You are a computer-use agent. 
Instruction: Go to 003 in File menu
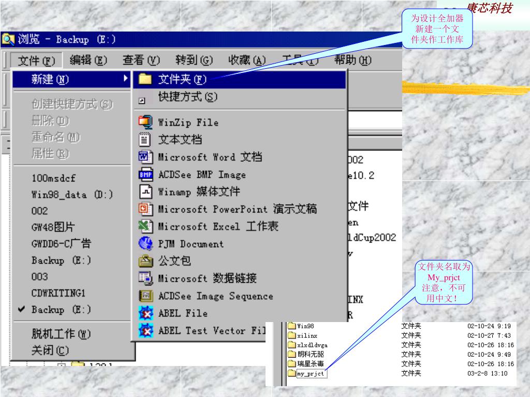point(71,277)
